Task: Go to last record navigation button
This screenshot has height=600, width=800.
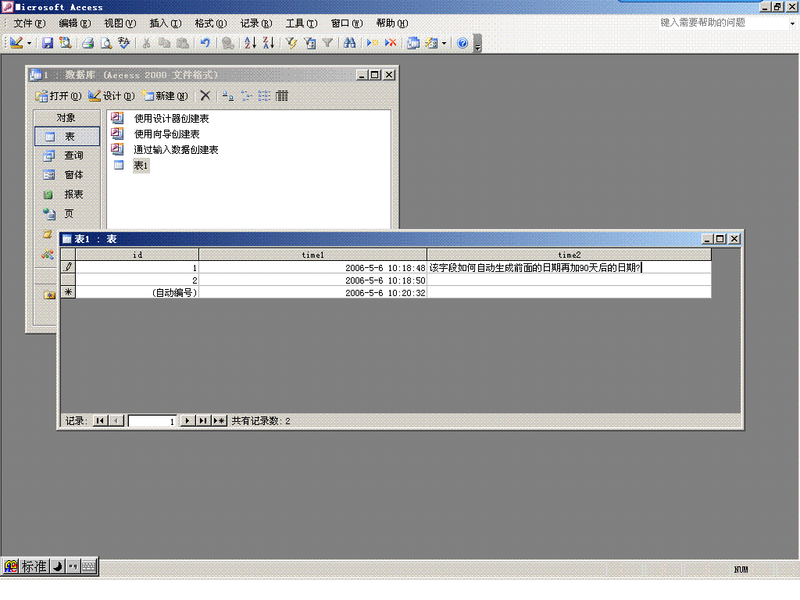Action: click(x=203, y=421)
